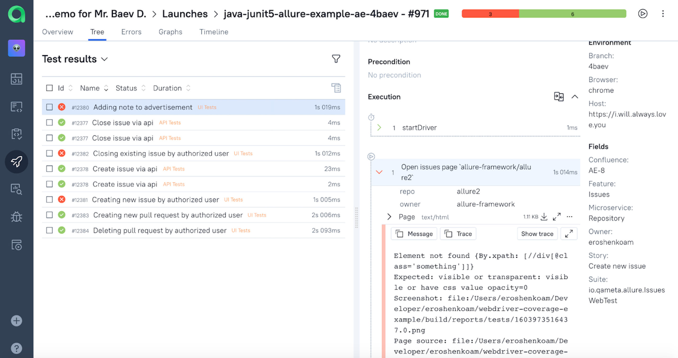Open the Test Cases icon in sidebar
This screenshot has width=678, height=358.
[x=16, y=107]
